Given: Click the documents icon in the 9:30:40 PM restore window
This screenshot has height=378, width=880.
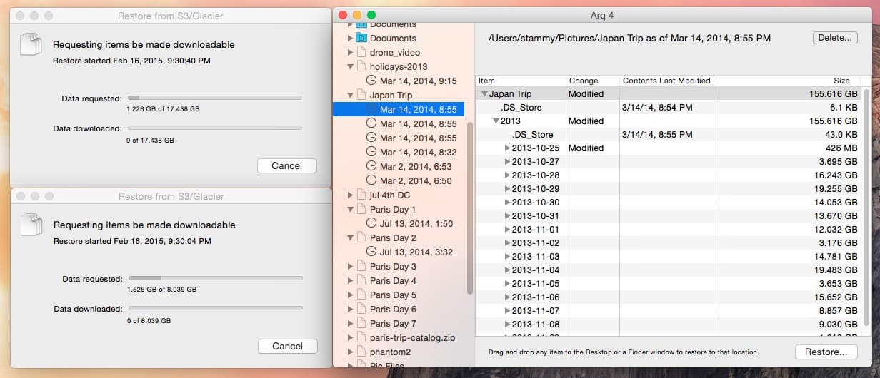Looking at the screenshot, I should (x=32, y=45).
